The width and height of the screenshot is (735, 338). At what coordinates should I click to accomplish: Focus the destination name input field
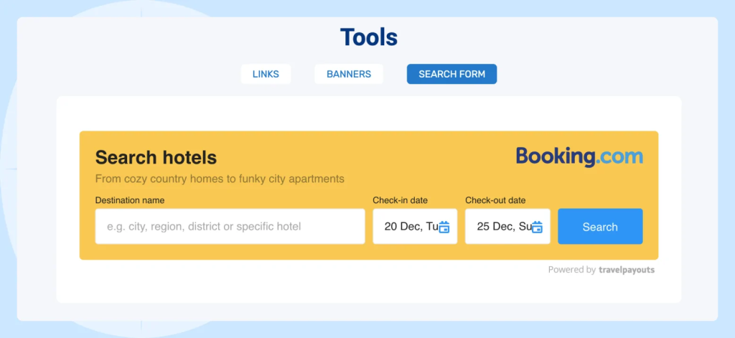(230, 227)
